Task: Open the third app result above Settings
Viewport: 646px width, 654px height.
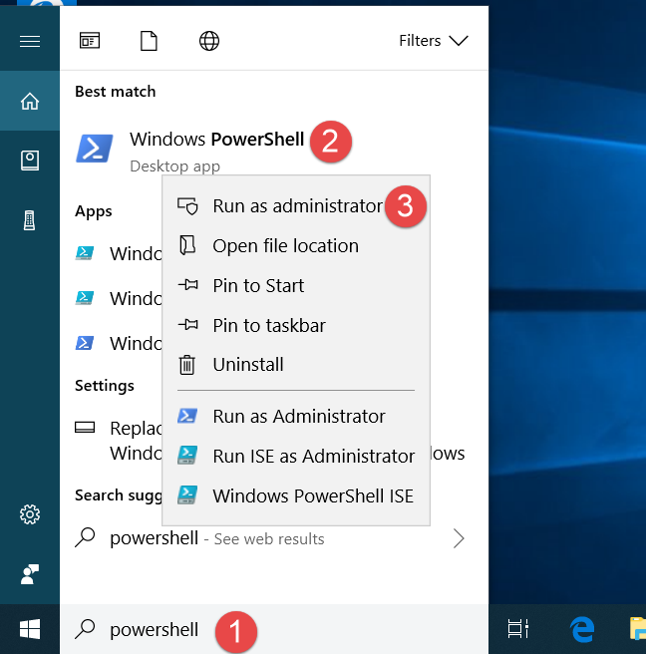Action: 119,344
